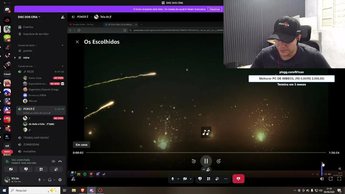345x194 pixels.
Task: Create a new voice channel with plus icon
Action: pos(63,66)
